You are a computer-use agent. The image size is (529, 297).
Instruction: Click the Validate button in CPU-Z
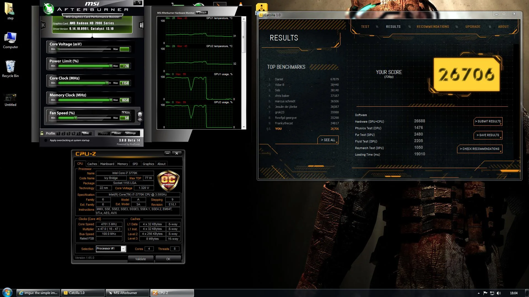(x=141, y=259)
